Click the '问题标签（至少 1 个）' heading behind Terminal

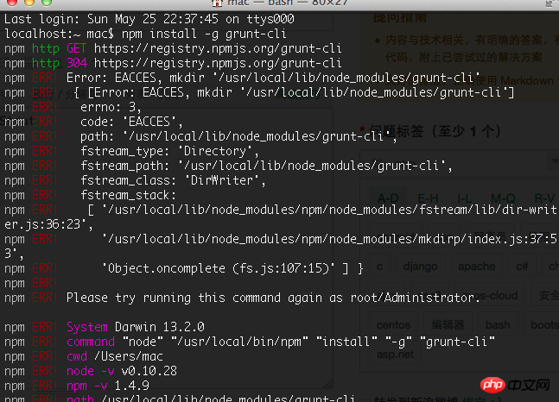click(x=435, y=131)
